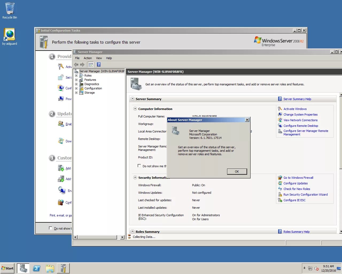Select the Recycle Bin desktop icon
Screen dimensions: 342x274
tap(10, 11)
